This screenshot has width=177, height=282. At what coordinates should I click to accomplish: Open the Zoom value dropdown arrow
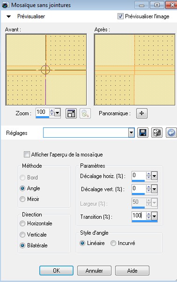(x=57, y=113)
